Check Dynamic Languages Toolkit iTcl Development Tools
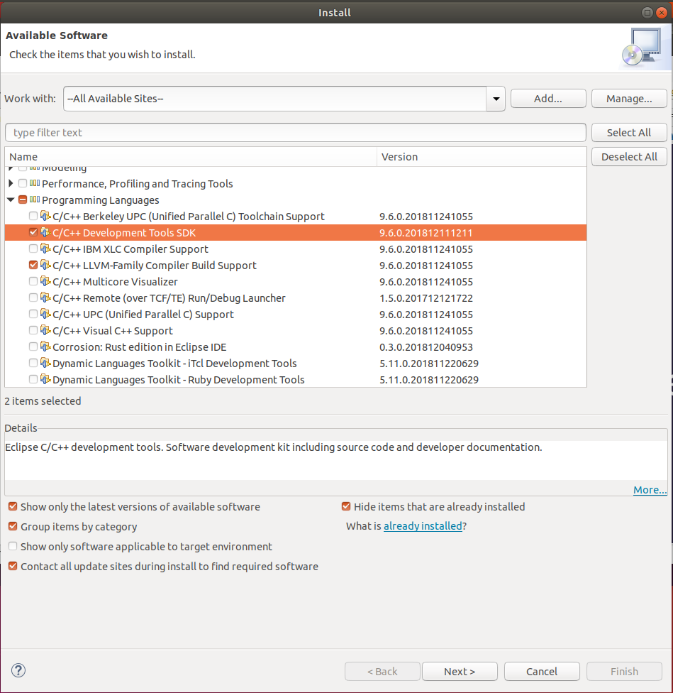This screenshot has width=673, height=693. coord(33,364)
